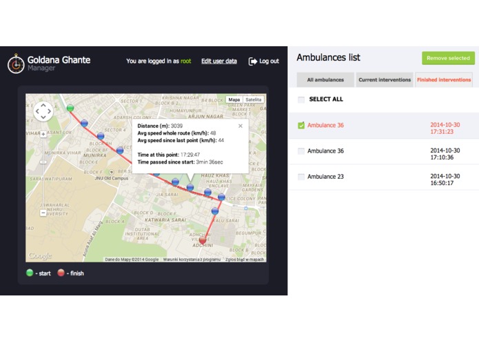Click the Log out arrow icon
Image resolution: width=479 pixels, height=341 pixels.
click(253, 61)
